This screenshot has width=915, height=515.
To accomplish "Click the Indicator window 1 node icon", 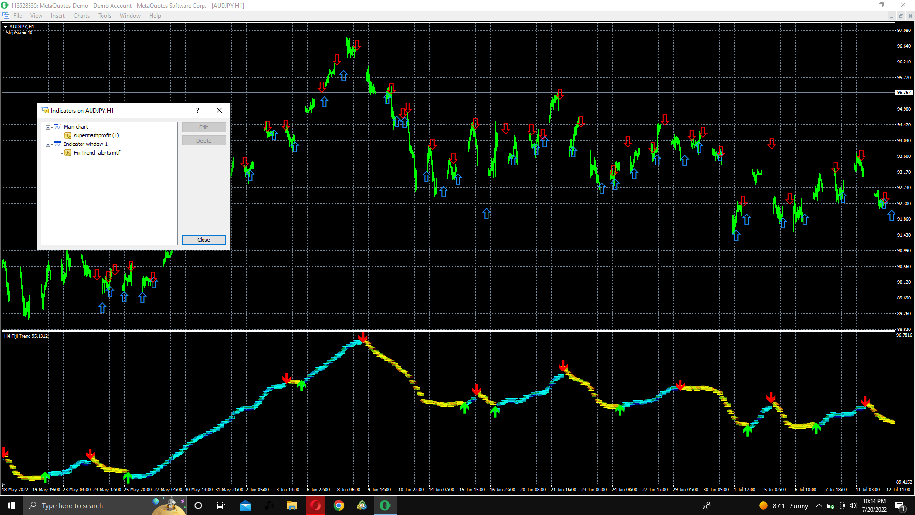I will click(58, 144).
